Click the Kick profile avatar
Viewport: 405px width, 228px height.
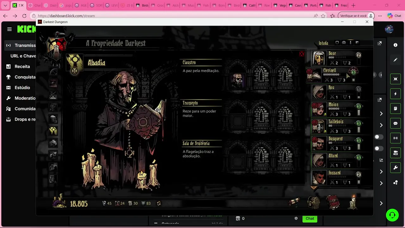(389, 29)
